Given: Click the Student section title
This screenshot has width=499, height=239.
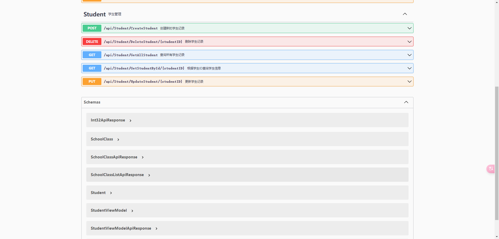Looking at the screenshot, I should tap(95, 14).
